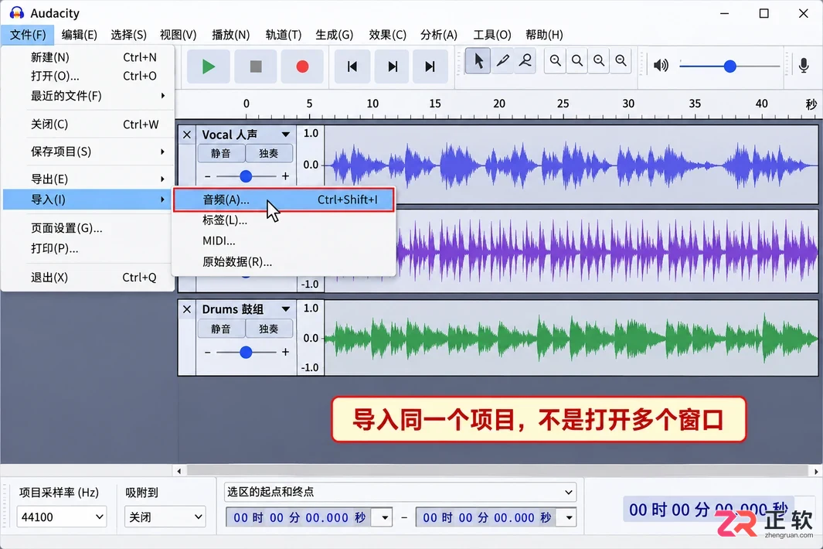Adjust the playback volume slider
Image resolution: width=823 pixels, height=549 pixels.
[x=729, y=66]
